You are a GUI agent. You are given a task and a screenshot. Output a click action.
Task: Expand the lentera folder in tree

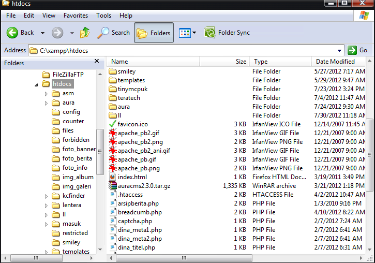(46, 206)
